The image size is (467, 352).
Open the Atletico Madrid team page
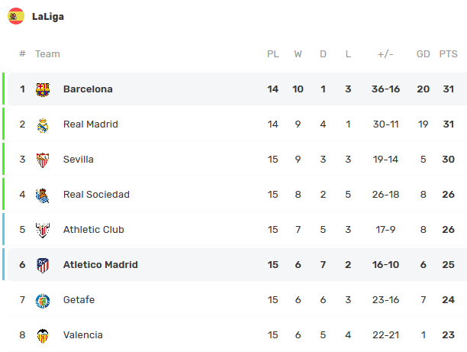[100, 265]
